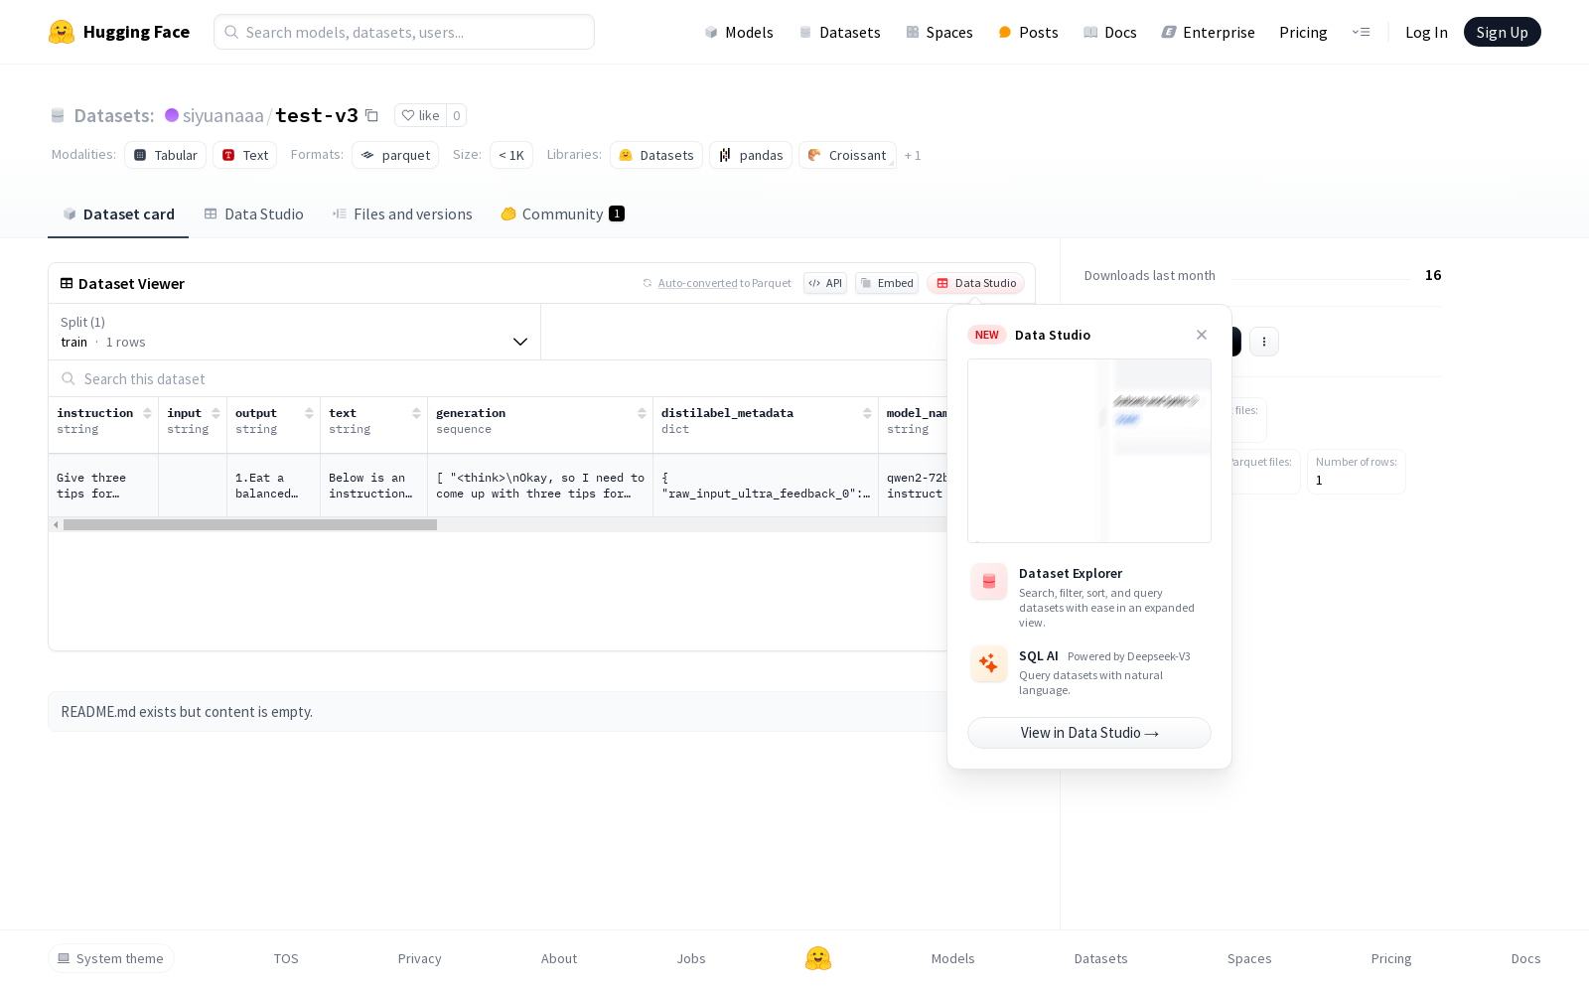The width and height of the screenshot is (1589, 993).
Task: Click the Search this dataset field
Action: tap(497, 378)
